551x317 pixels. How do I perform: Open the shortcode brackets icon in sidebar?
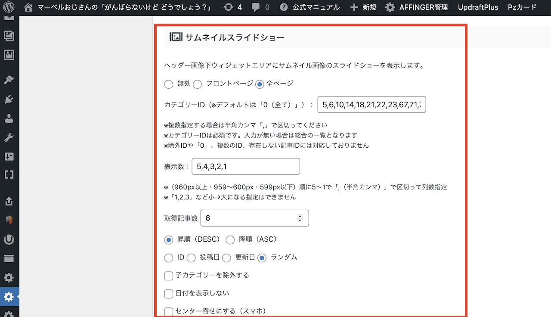pos(9,174)
